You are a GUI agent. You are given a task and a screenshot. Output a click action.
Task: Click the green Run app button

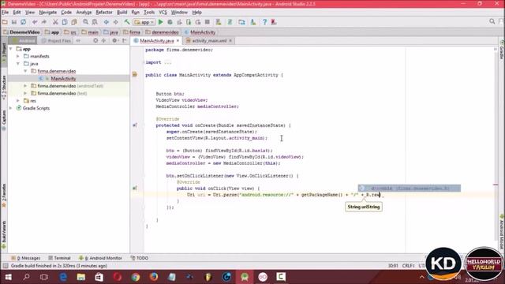tap(161, 22)
